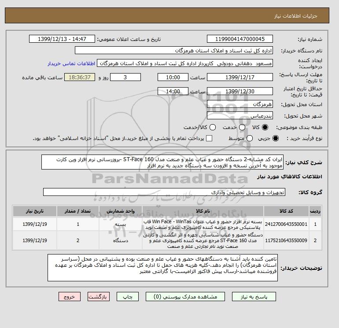Select the جزیی purchase type radio
339x328 pixels.
276,138
